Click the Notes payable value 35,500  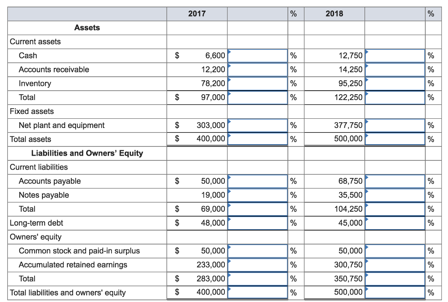(x=350, y=195)
